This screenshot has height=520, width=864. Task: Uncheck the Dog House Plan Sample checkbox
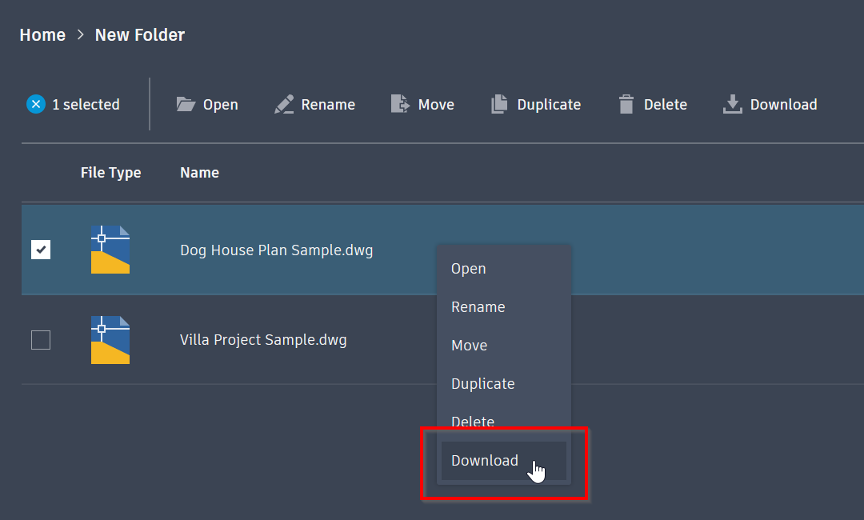(x=41, y=250)
